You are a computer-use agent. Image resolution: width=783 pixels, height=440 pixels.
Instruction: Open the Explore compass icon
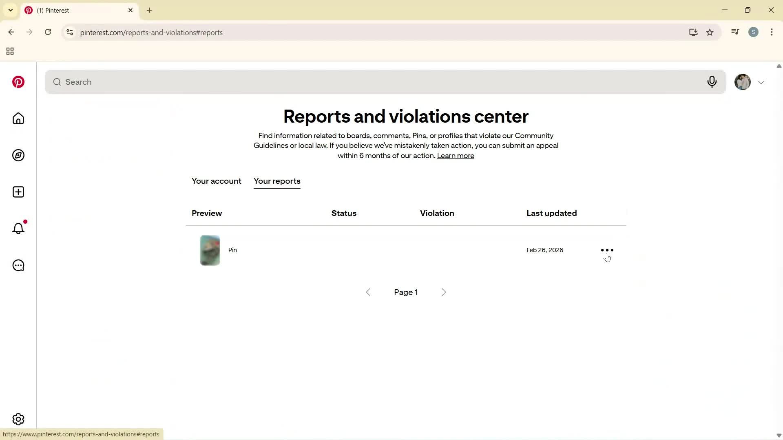pos(18,155)
